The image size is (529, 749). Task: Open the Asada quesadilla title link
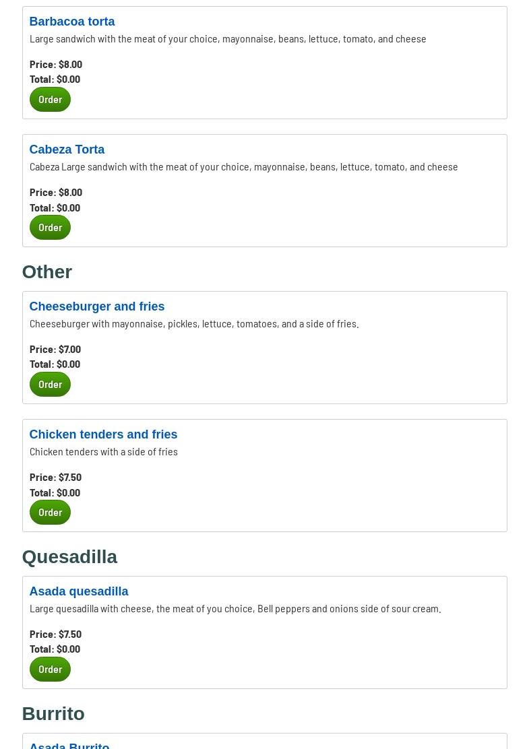[x=78, y=591]
